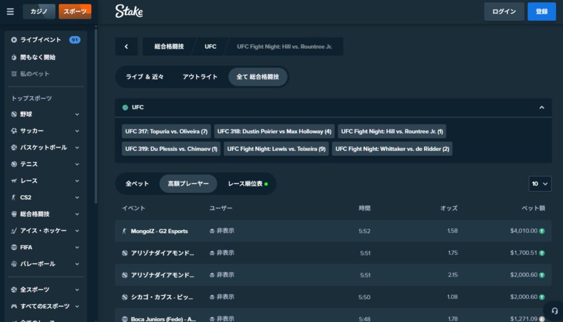Screen dimensions: 563x322
Task: Click the MMA glove icon beside 総合格闘技
Action: click(14, 214)
